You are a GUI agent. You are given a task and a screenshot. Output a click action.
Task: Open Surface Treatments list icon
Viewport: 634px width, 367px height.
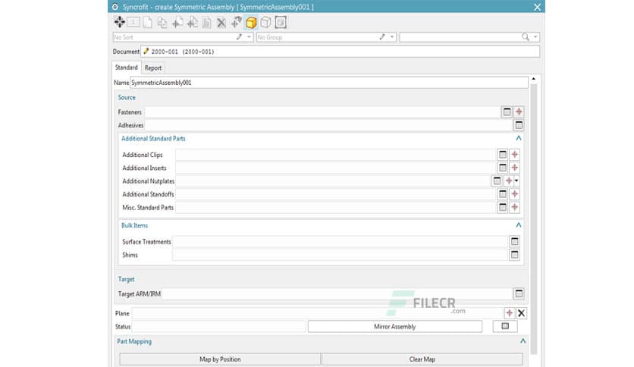(514, 242)
